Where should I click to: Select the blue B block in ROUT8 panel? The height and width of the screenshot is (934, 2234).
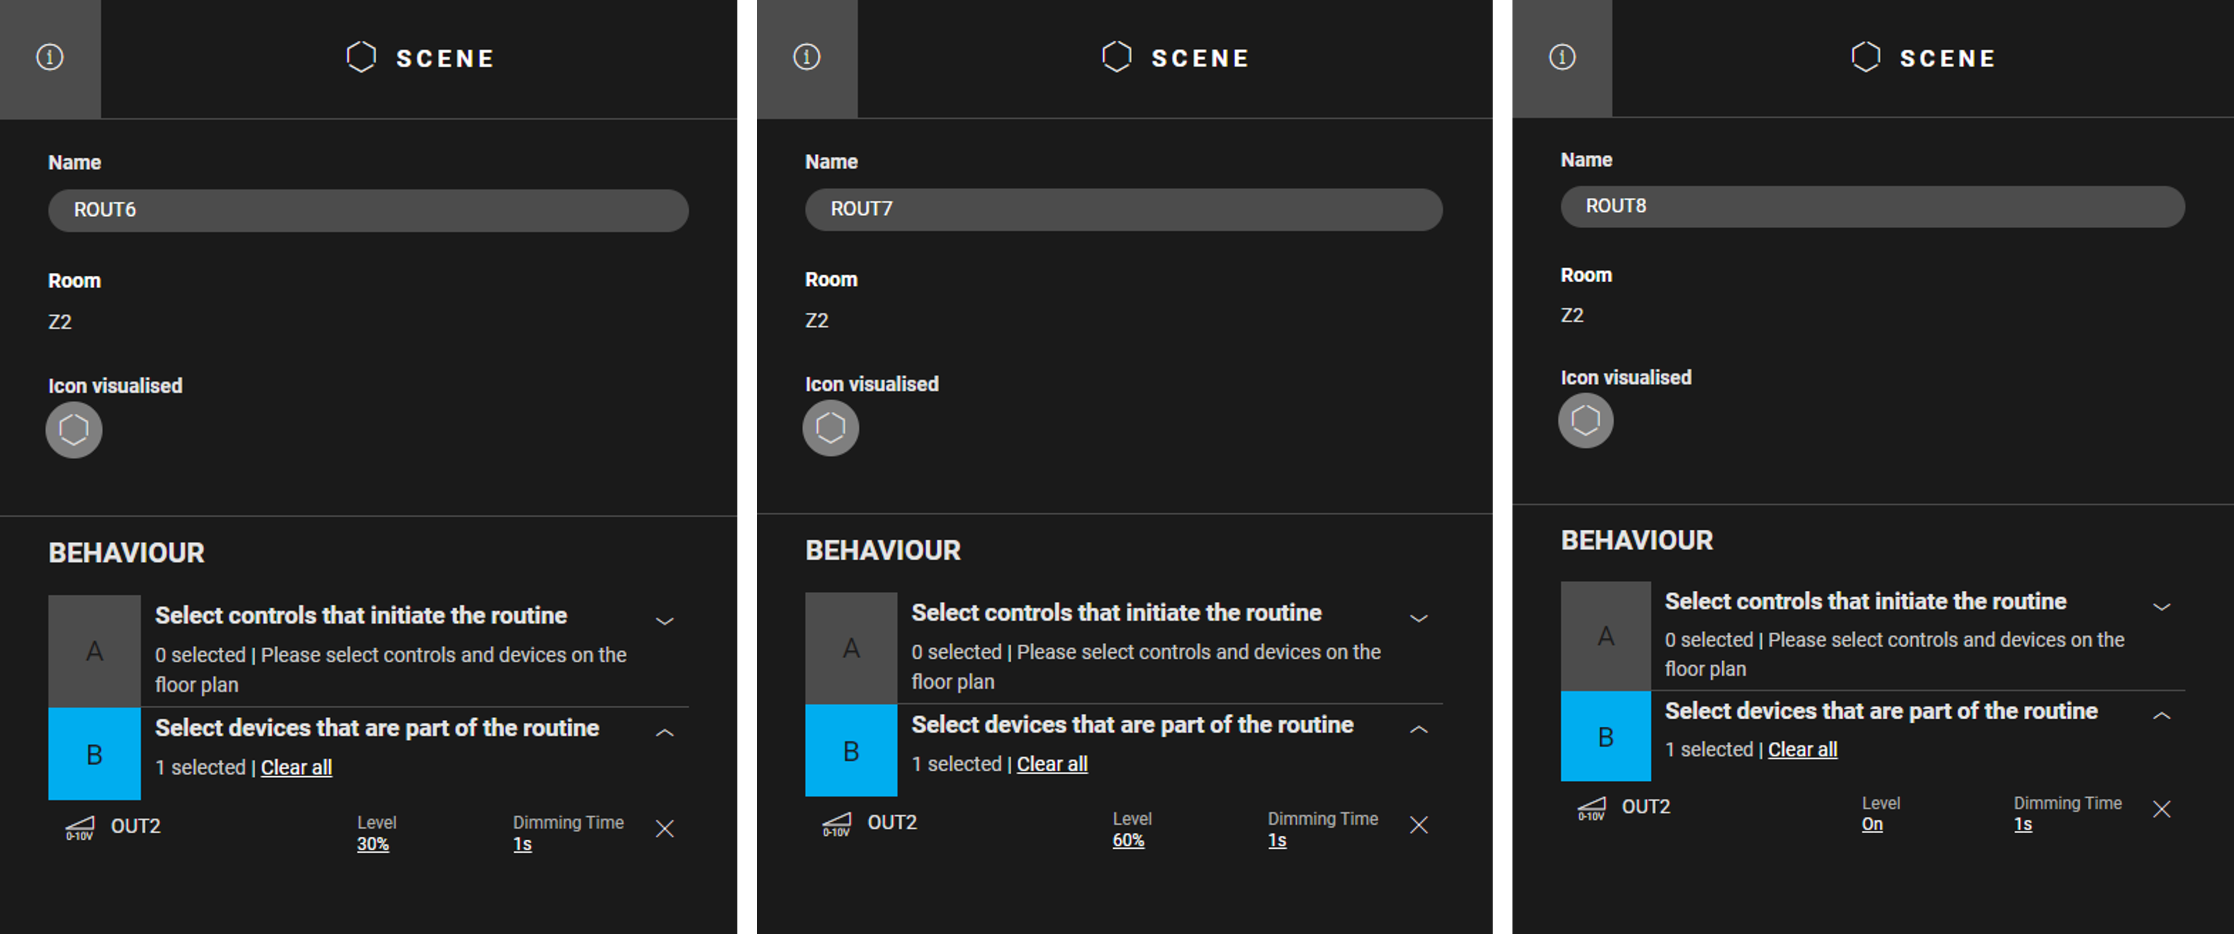pyautogui.click(x=1606, y=736)
